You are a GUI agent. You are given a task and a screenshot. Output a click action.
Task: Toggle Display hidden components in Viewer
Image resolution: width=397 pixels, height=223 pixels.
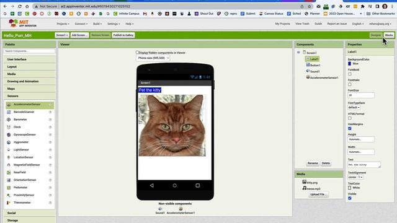(137, 52)
